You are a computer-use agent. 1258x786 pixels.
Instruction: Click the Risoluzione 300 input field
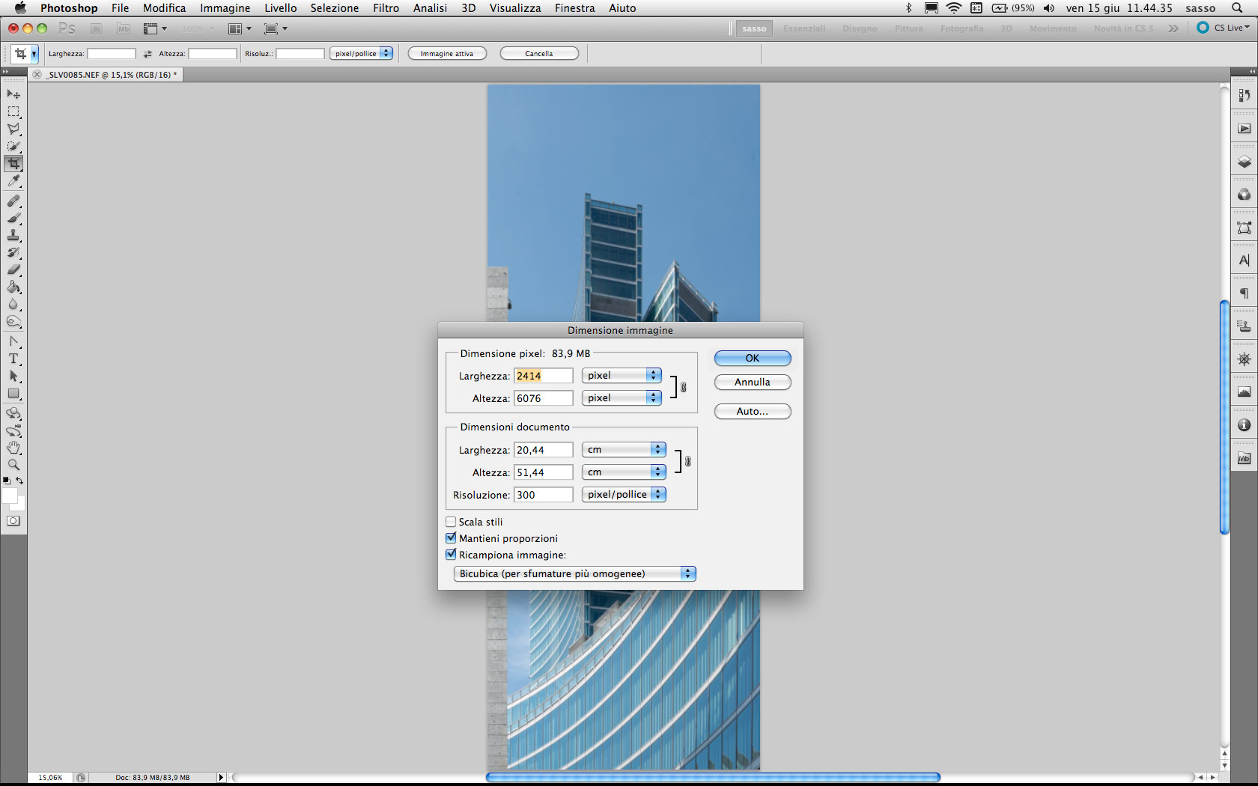pos(544,495)
